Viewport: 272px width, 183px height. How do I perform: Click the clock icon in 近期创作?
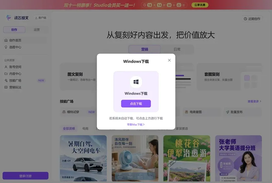click(x=245, y=19)
